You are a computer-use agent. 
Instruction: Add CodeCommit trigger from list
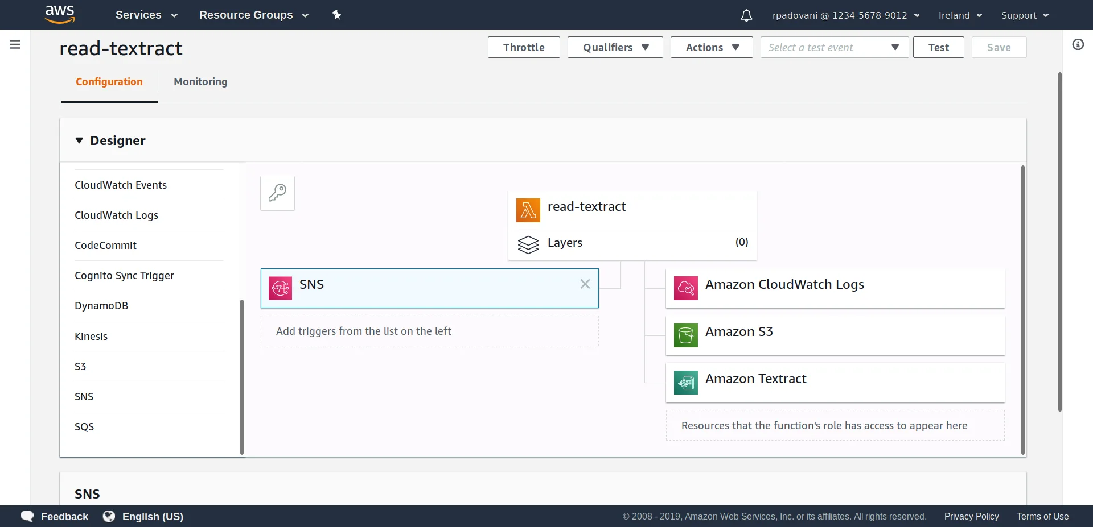pos(149,245)
